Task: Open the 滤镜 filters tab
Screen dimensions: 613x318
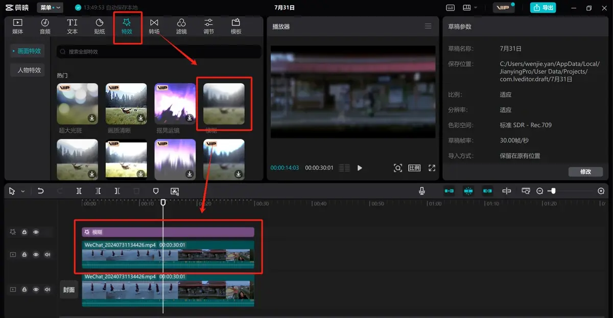Action: point(181,27)
